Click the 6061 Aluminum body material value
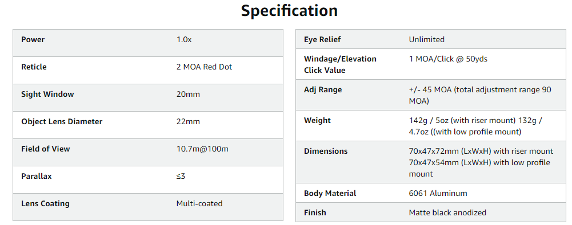This screenshot has width=572, height=225. coord(438,193)
